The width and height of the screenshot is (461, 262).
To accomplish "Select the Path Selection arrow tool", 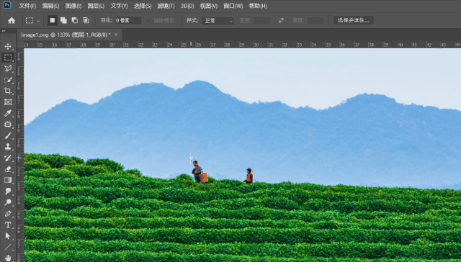I will pos(8,236).
